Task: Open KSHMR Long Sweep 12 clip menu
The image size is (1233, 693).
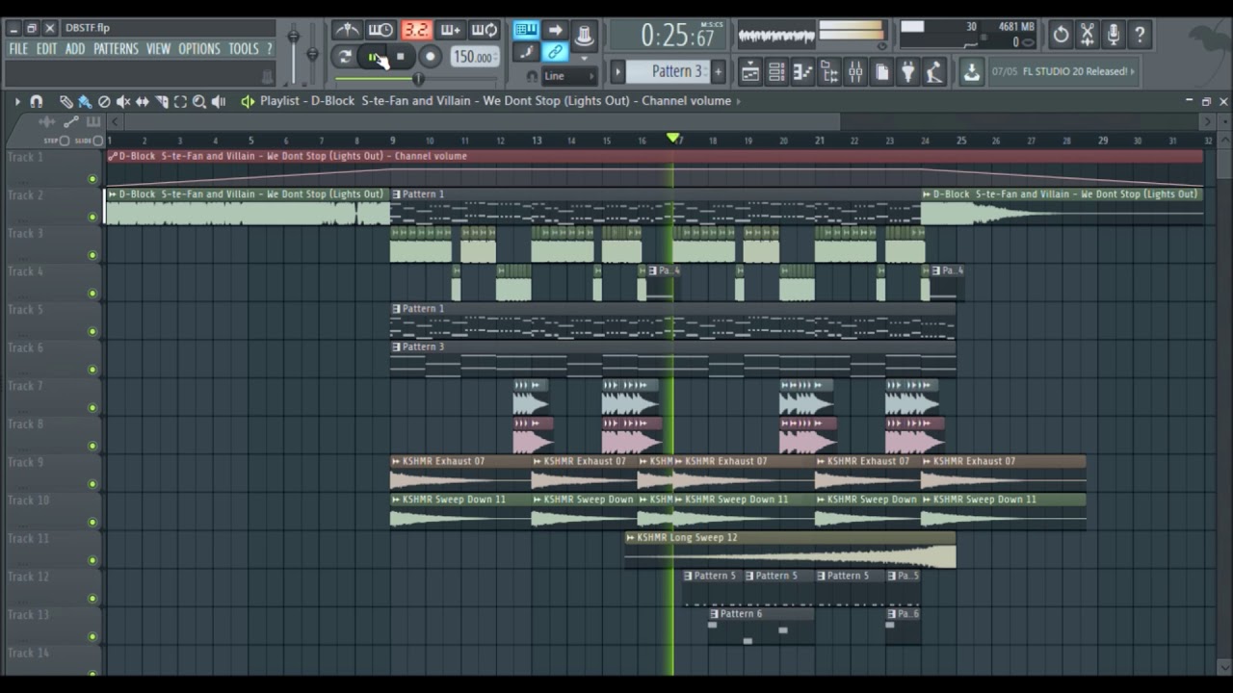Action: coord(630,538)
